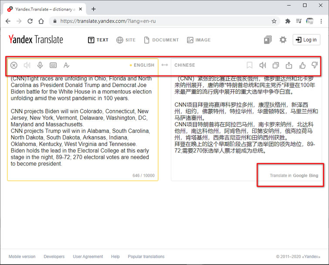This screenshot has height=265, width=329.
Task: Toggle the spellcheck autocorrect icon
Action: 66,65
